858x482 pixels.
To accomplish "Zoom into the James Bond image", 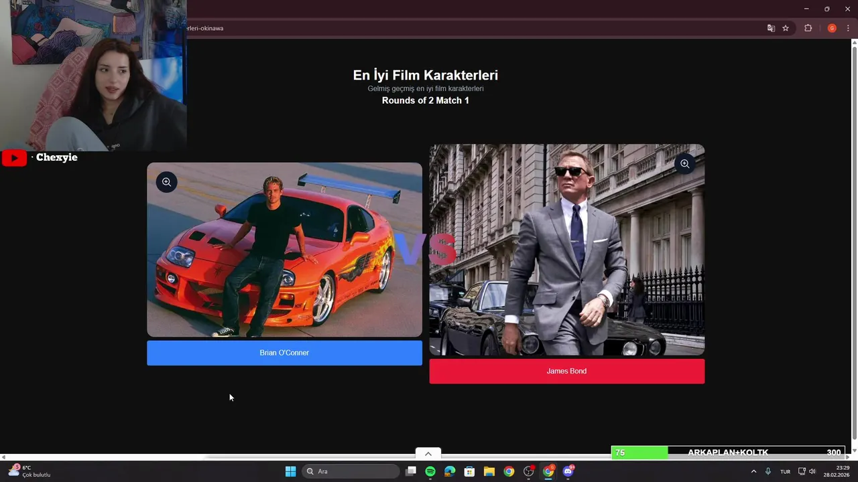I will (684, 164).
